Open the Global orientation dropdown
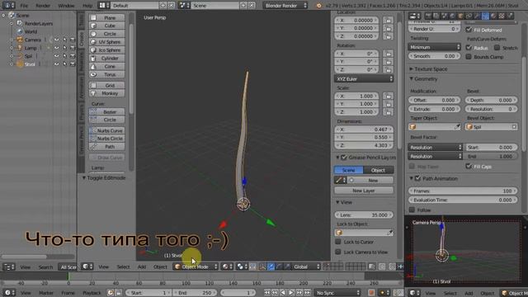This screenshot has width=528, height=297. tap(306, 266)
